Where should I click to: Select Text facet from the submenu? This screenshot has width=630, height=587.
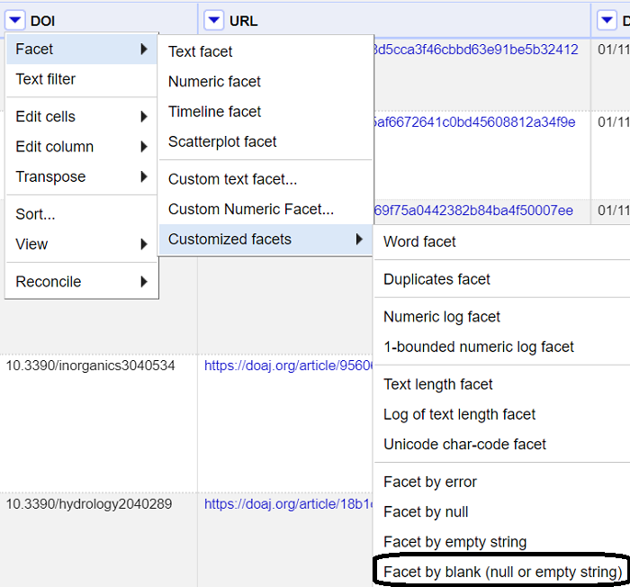(x=201, y=51)
